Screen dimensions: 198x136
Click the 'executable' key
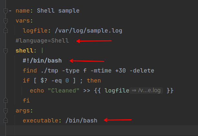[x=40, y=121]
